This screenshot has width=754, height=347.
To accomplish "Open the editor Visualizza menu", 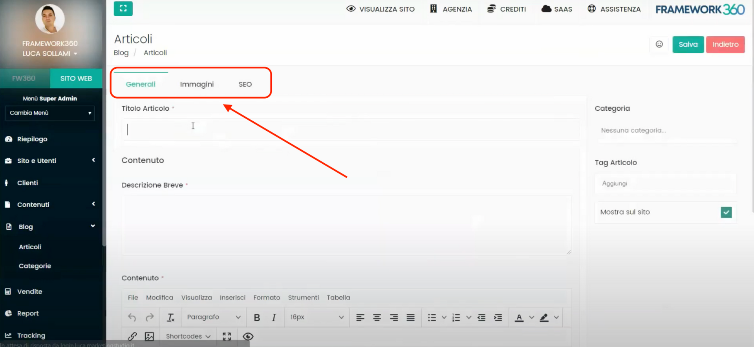I will (196, 298).
